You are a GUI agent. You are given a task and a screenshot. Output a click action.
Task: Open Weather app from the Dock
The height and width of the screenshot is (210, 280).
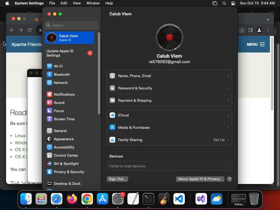point(217,199)
